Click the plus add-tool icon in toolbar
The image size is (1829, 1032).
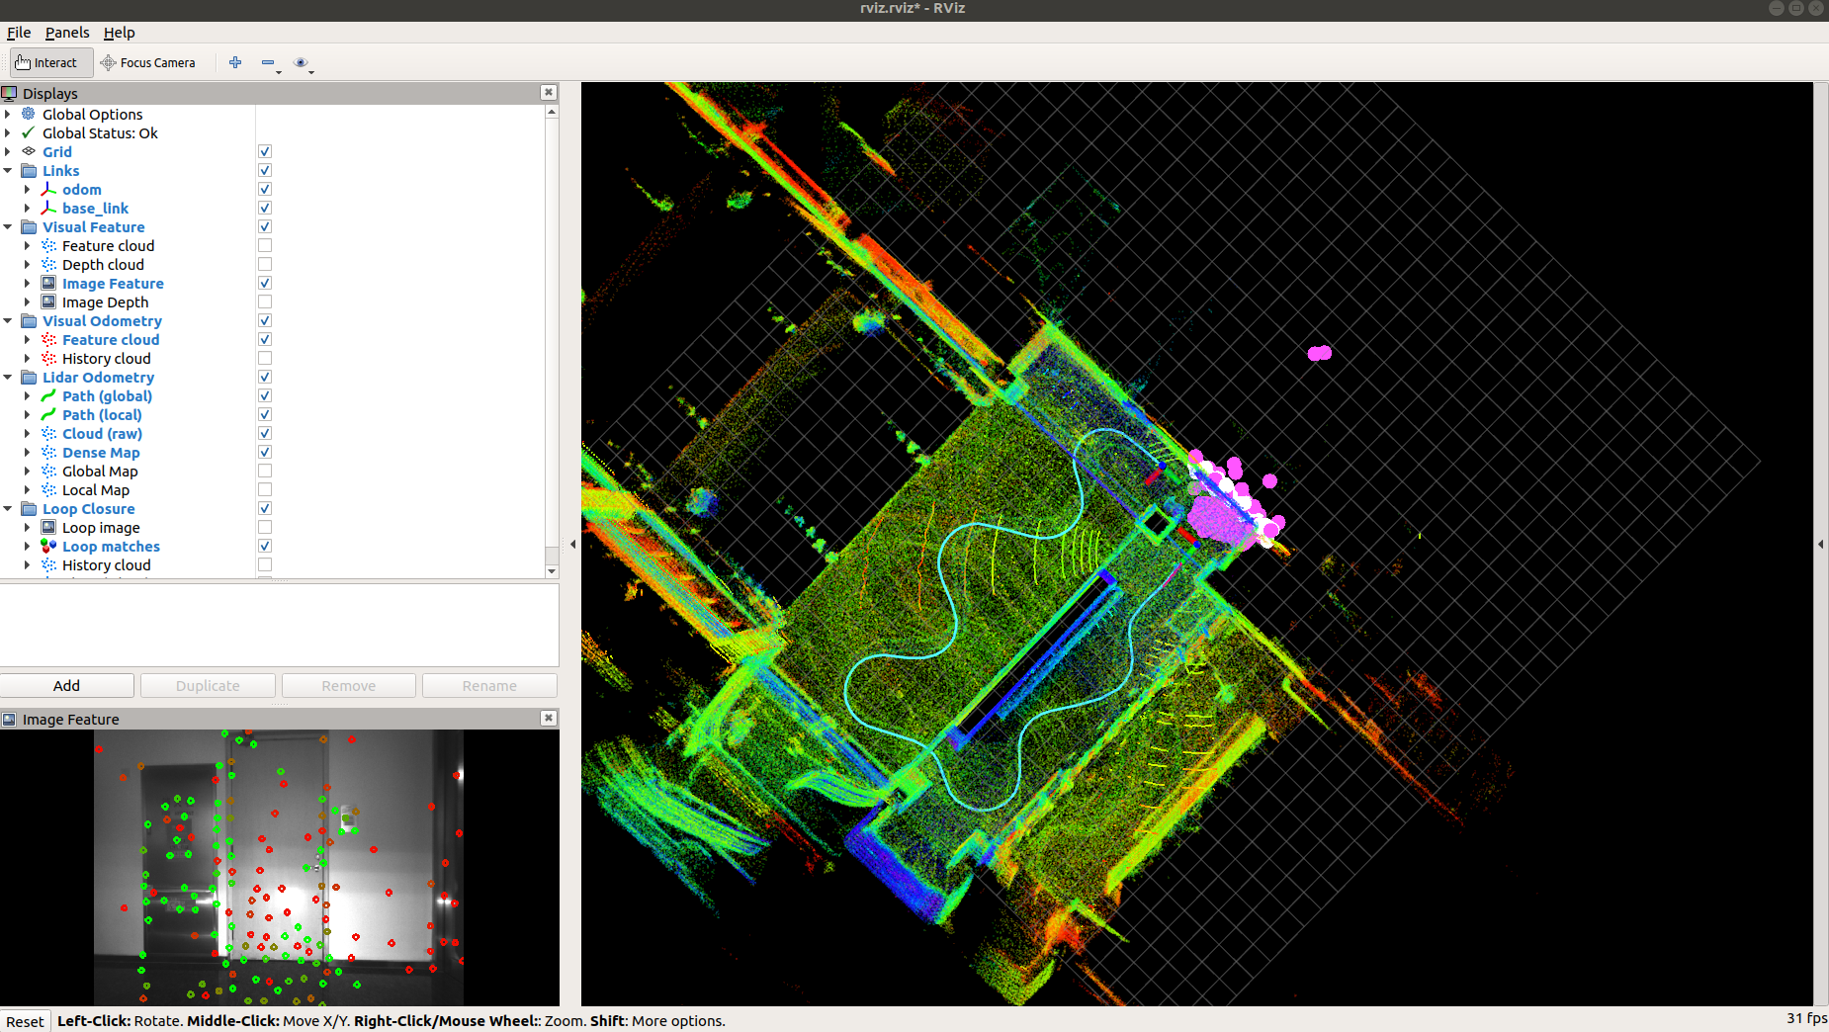pyautogui.click(x=235, y=62)
